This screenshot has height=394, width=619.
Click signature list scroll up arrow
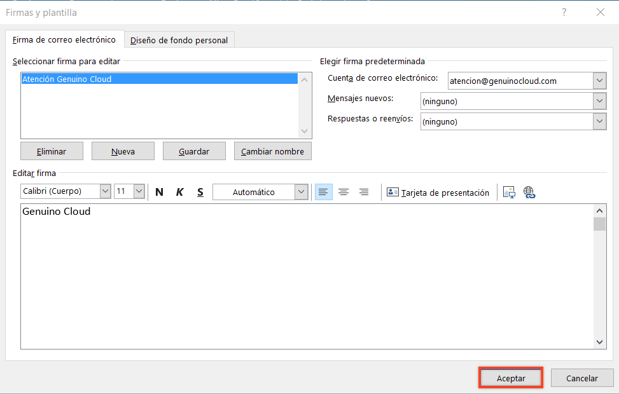click(304, 79)
